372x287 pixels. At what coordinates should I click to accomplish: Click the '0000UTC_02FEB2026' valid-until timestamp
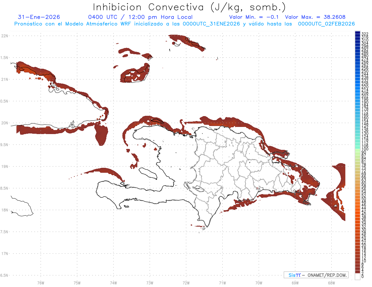pos(326,24)
